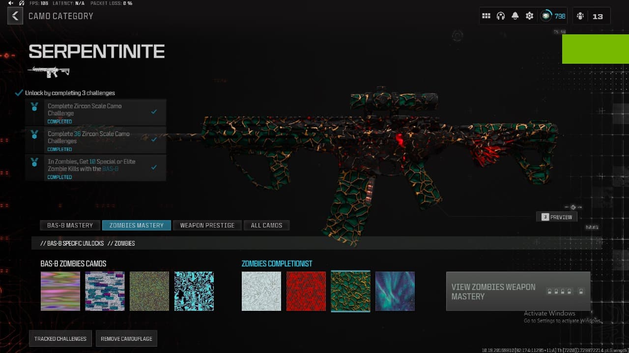Click the checkmark on Complete Zircon Scale Camo Challenge
The height and width of the screenshot is (353, 629).
[x=154, y=112]
